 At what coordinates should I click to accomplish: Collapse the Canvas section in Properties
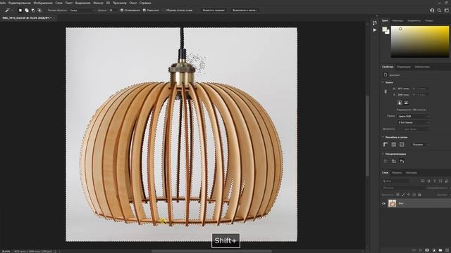click(383, 82)
